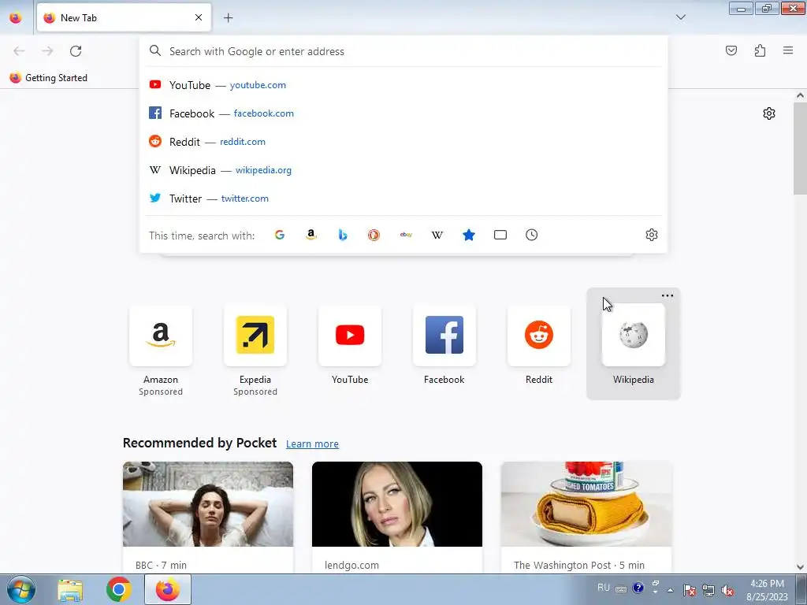Search history via the clock icon
The height and width of the screenshot is (605, 807).
pos(532,235)
